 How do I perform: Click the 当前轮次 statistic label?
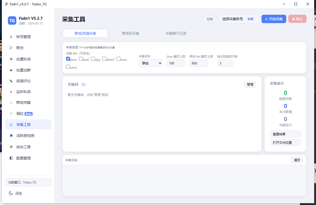[285, 125]
